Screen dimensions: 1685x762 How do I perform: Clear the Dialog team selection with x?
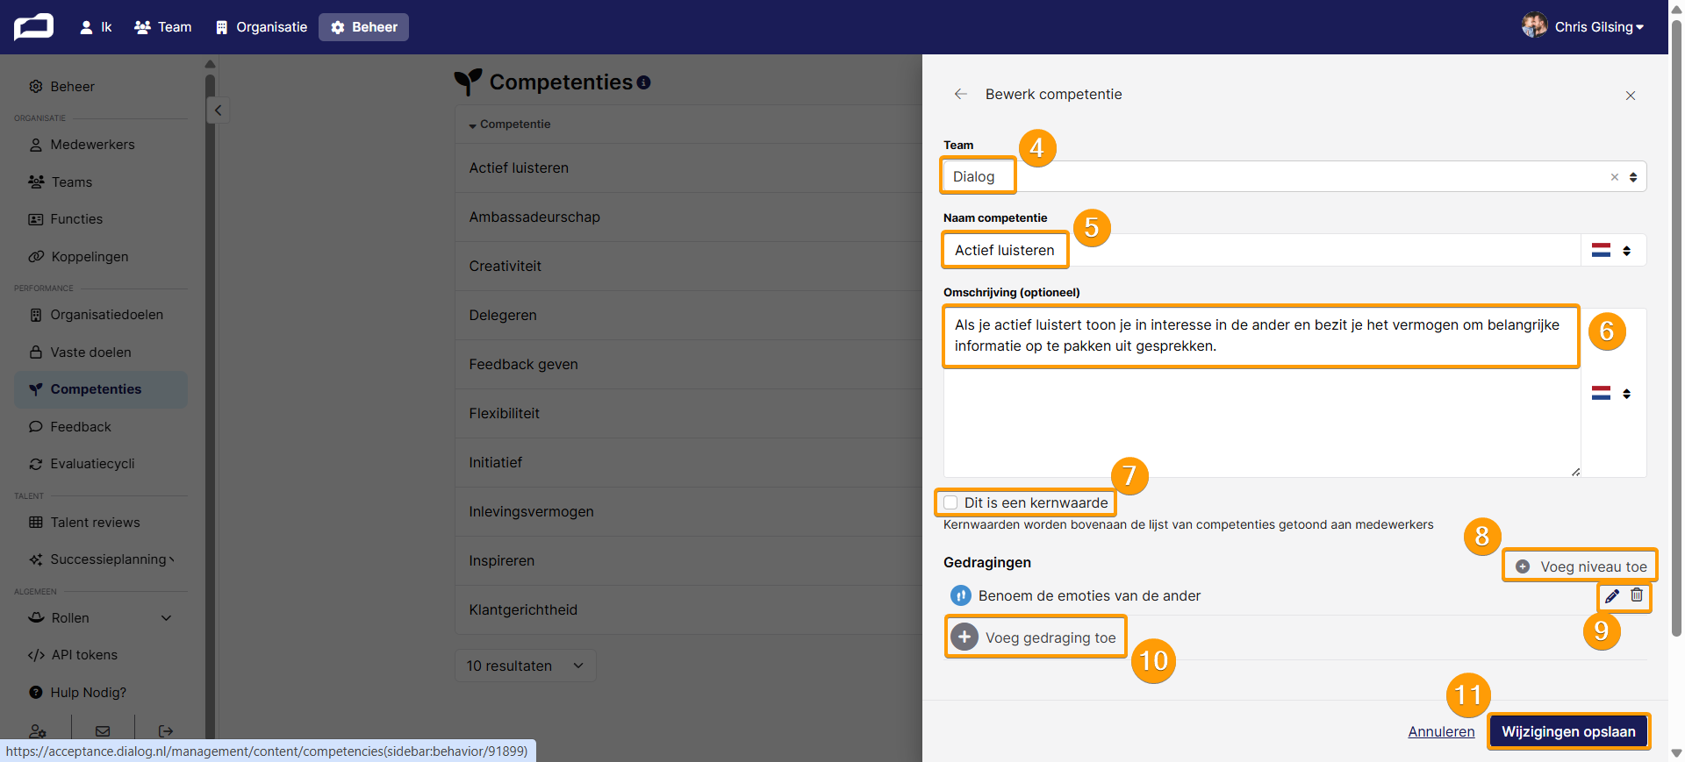coord(1615,177)
